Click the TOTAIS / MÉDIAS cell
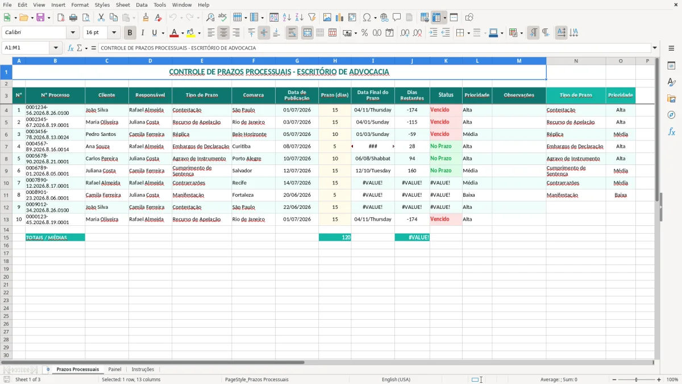The image size is (682, 384). tap(55, 237)
